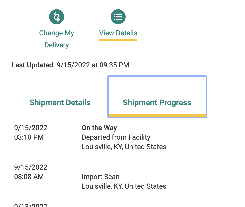Click the yellow indicator bar under Shipment Progress

157,115
